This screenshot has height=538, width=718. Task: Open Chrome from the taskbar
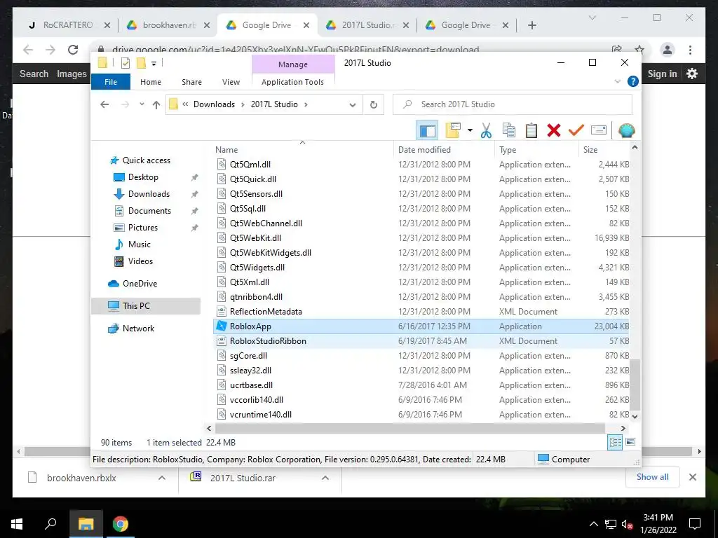(121, 524)
